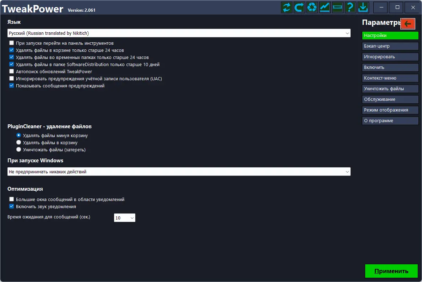Screen dimensions: 422x282
Task: Click the TweakPower title logo
Action: click(x=33, y=9)
